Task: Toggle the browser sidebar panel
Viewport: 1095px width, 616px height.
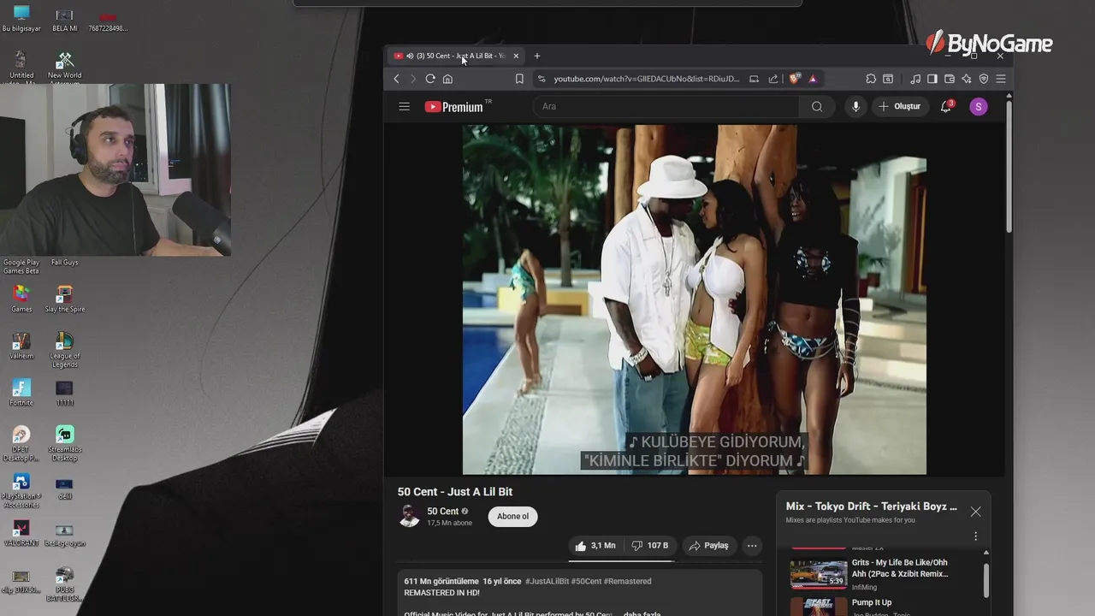Action: [x=932, y=79]
